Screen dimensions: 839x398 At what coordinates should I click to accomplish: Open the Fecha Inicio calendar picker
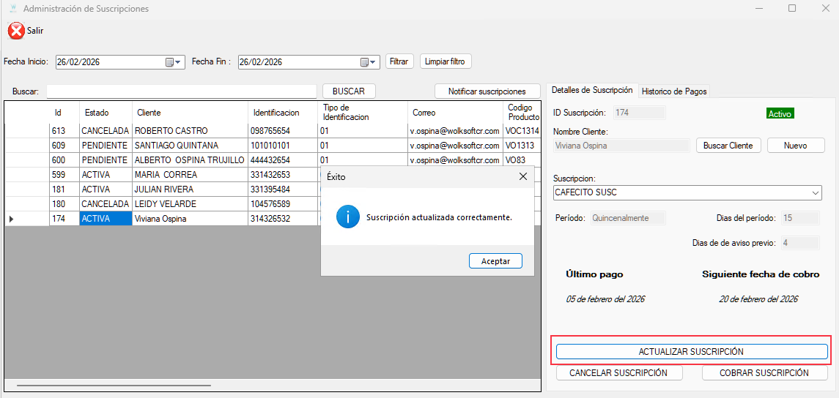(x=170, y=62)
